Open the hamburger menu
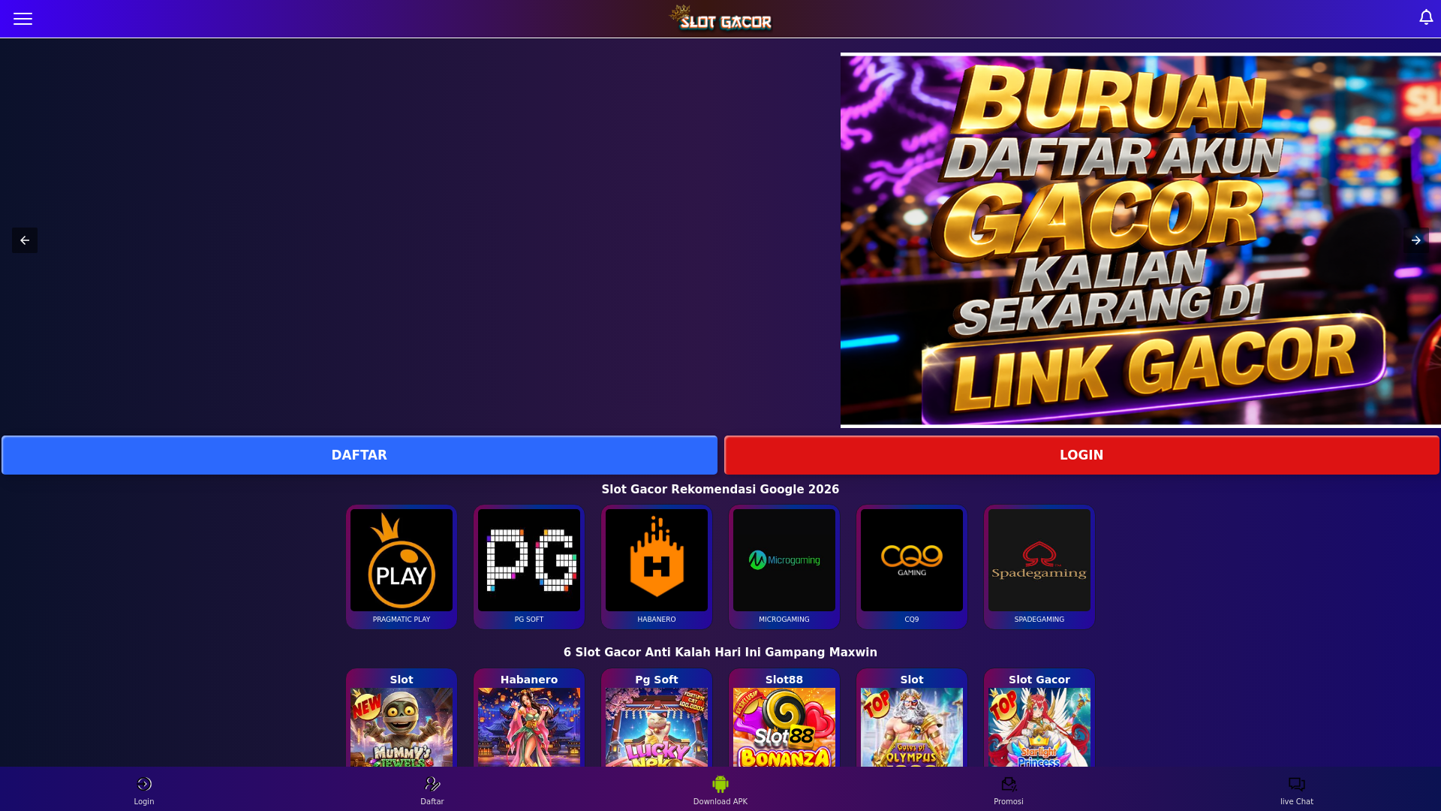This screenshot has width=1441, height=811. click(23, 19)
